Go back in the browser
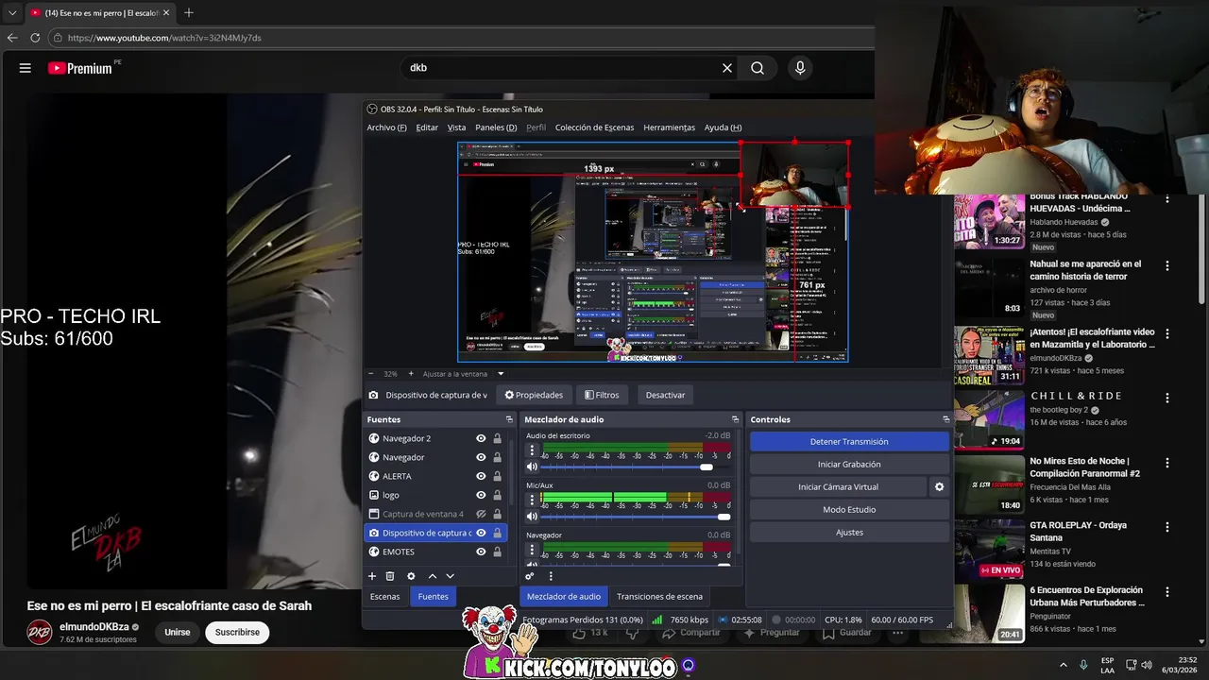Screen dimensions: 1209x680 coord(12,38)
